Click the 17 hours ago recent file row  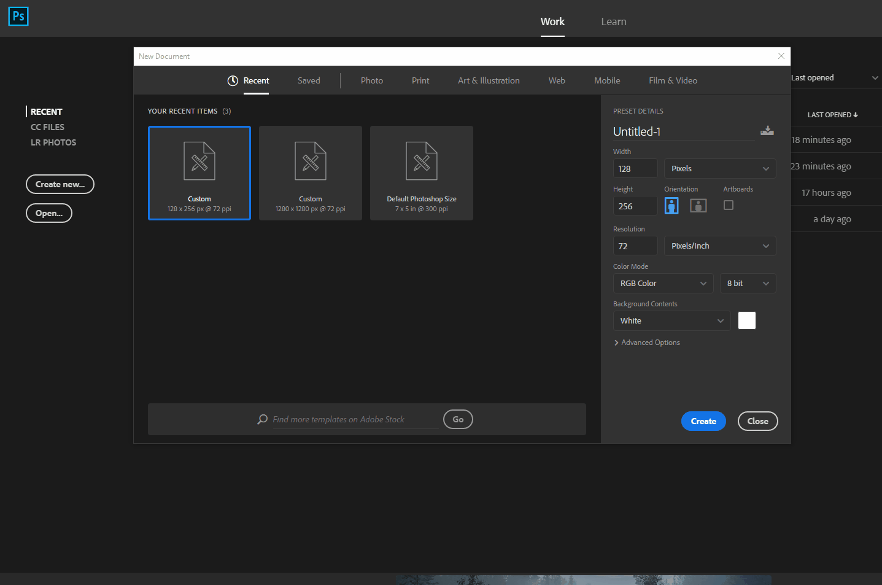click(x=836, y=192)
